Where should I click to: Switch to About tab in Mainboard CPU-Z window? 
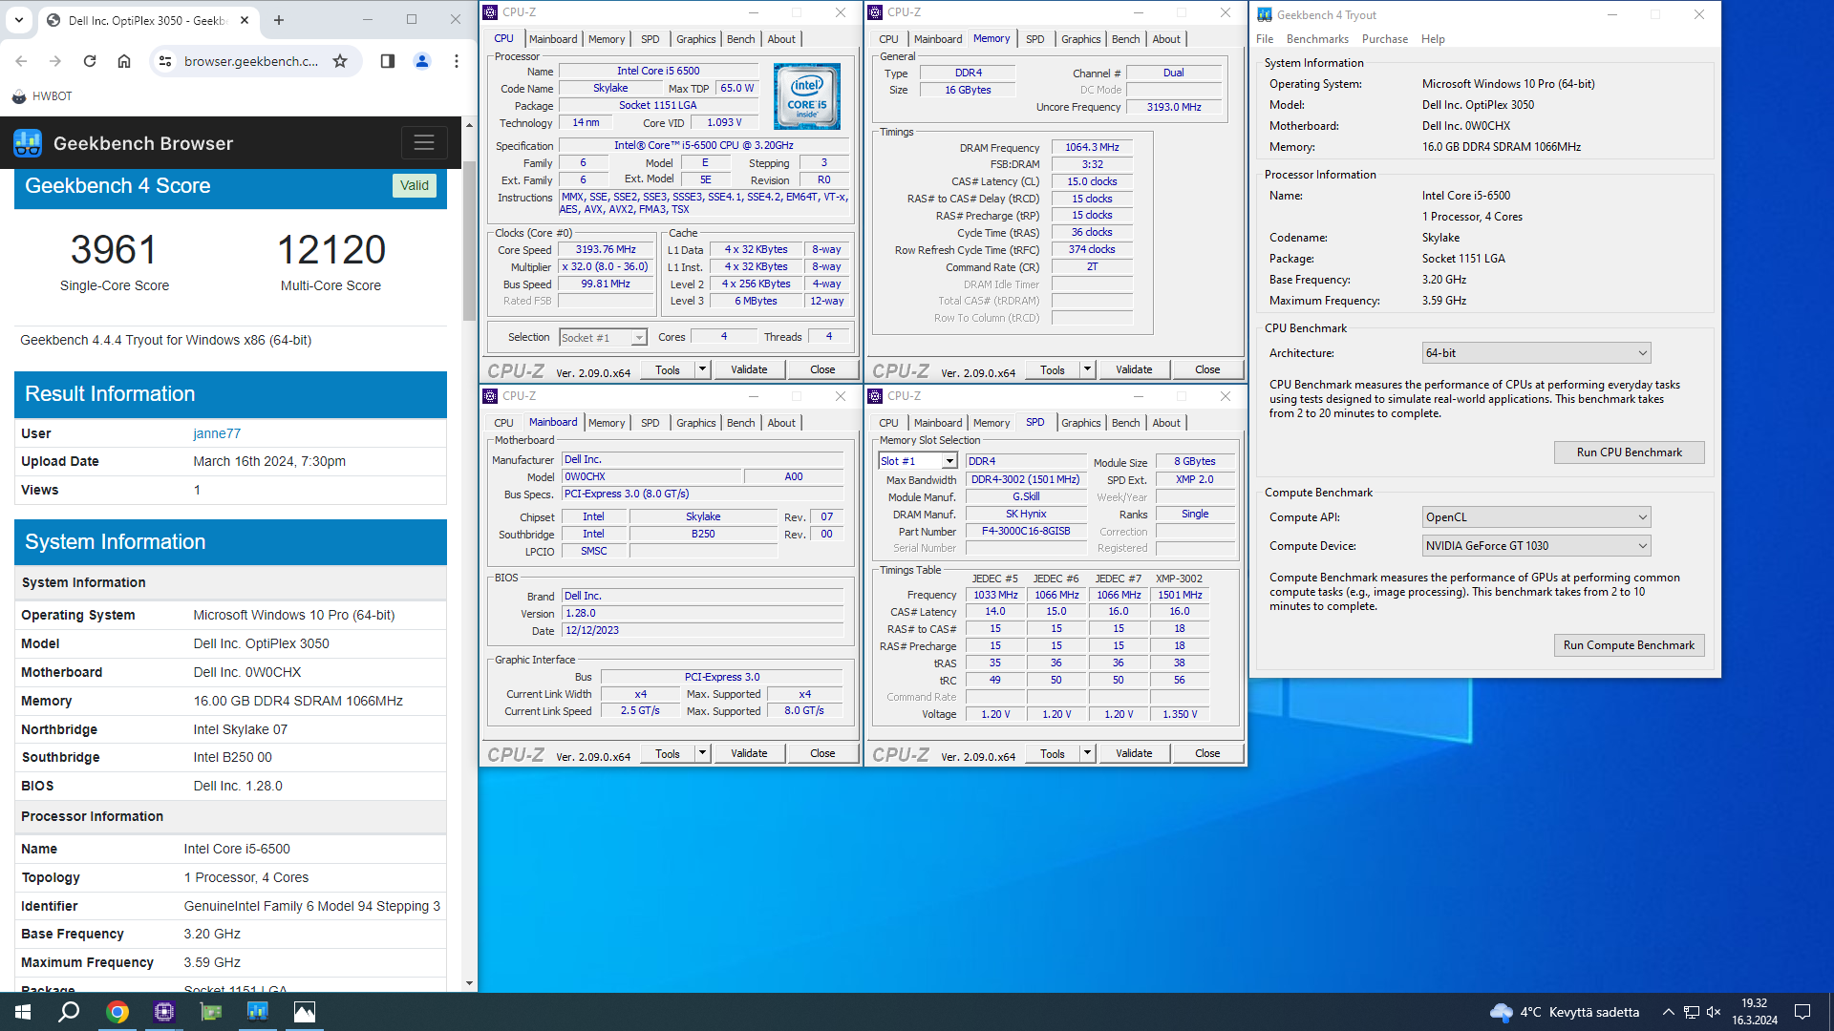click(x=781, y=423)
